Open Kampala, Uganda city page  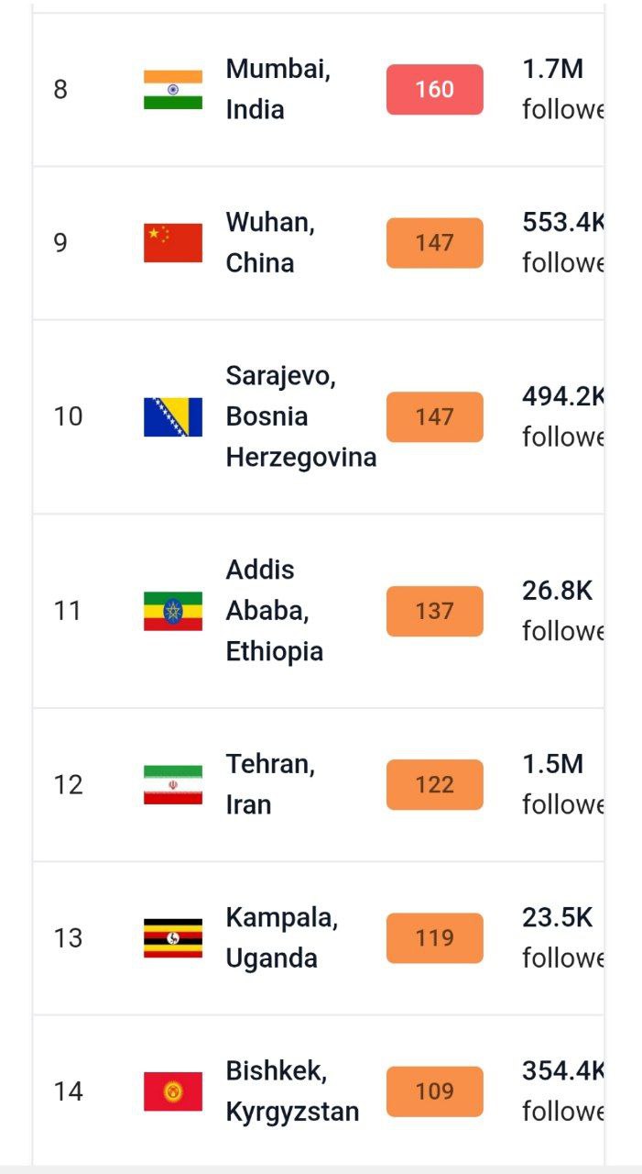pyautogui.click(x=281, y=937)
